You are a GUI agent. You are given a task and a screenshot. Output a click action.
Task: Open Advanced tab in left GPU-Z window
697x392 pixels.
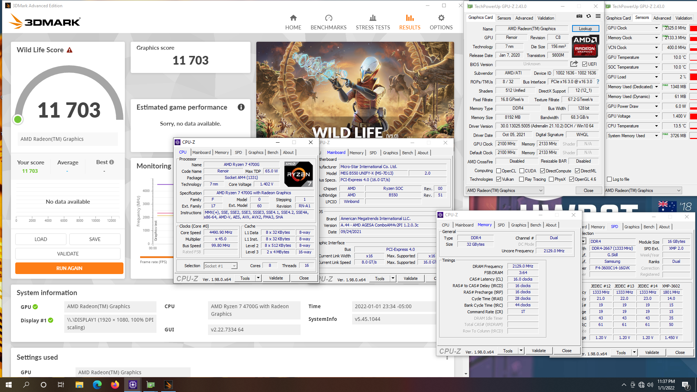tap(524, 18)
